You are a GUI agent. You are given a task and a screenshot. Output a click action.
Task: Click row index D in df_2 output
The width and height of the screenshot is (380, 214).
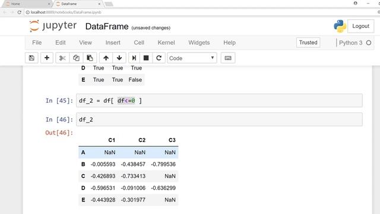click(83, 188)
